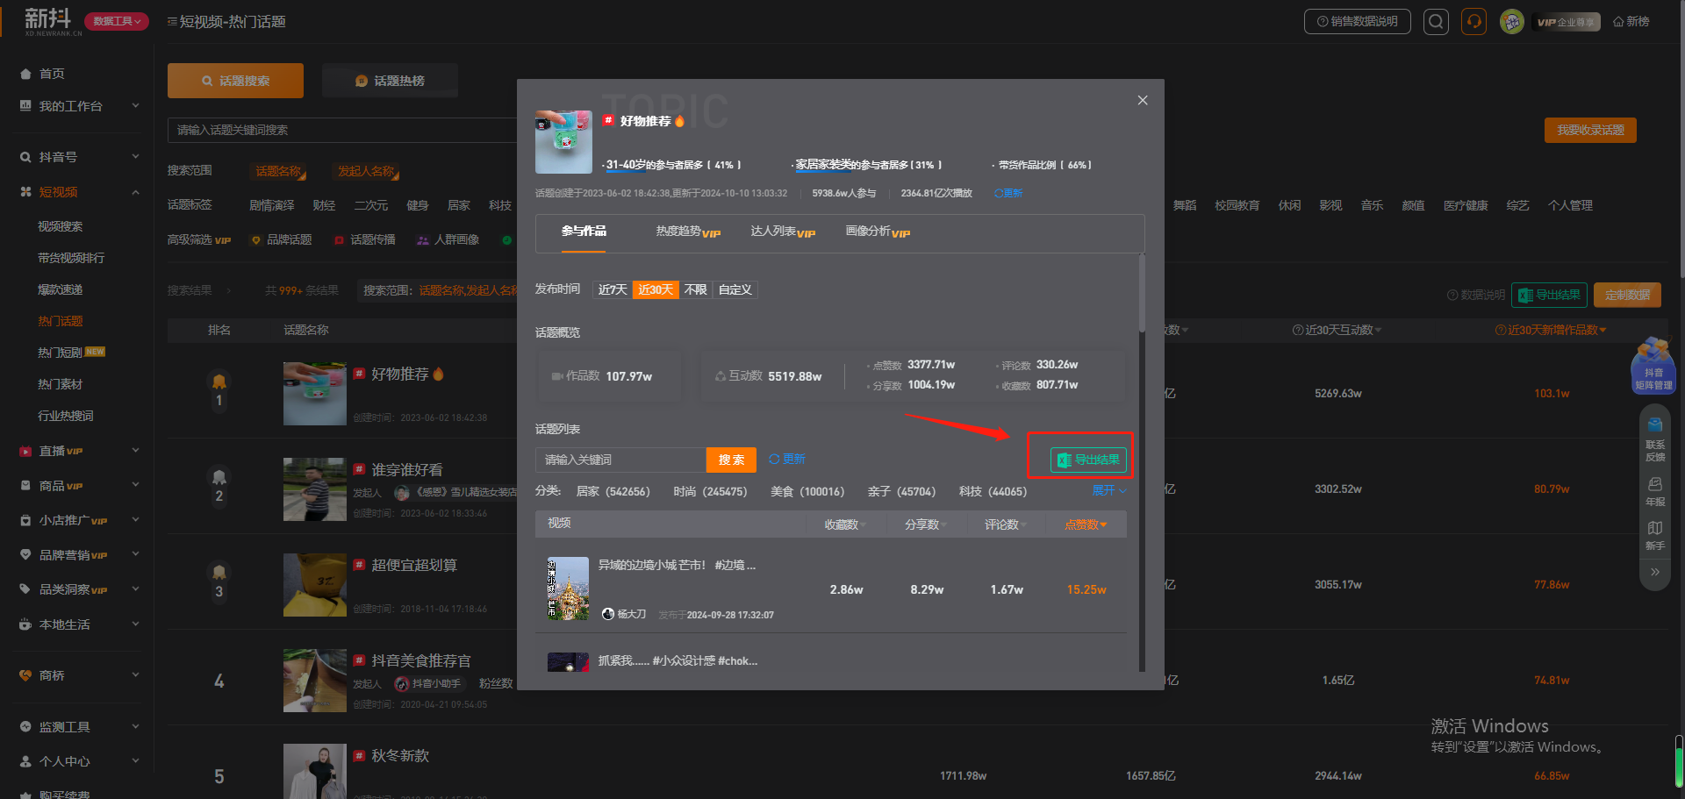
Task: Select 近7天 publish time option
Action: coord(613,289)
